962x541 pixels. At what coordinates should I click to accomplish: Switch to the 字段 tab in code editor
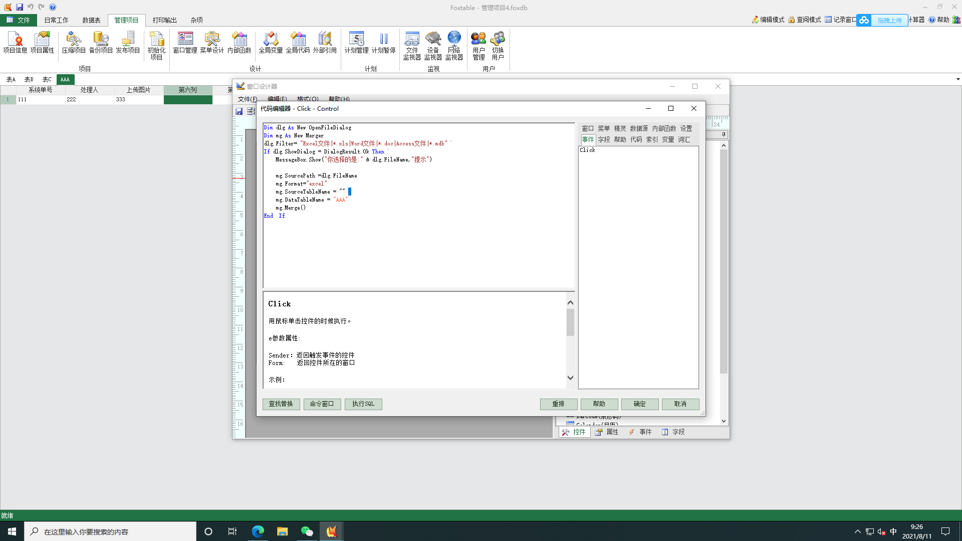pos(604,139)
